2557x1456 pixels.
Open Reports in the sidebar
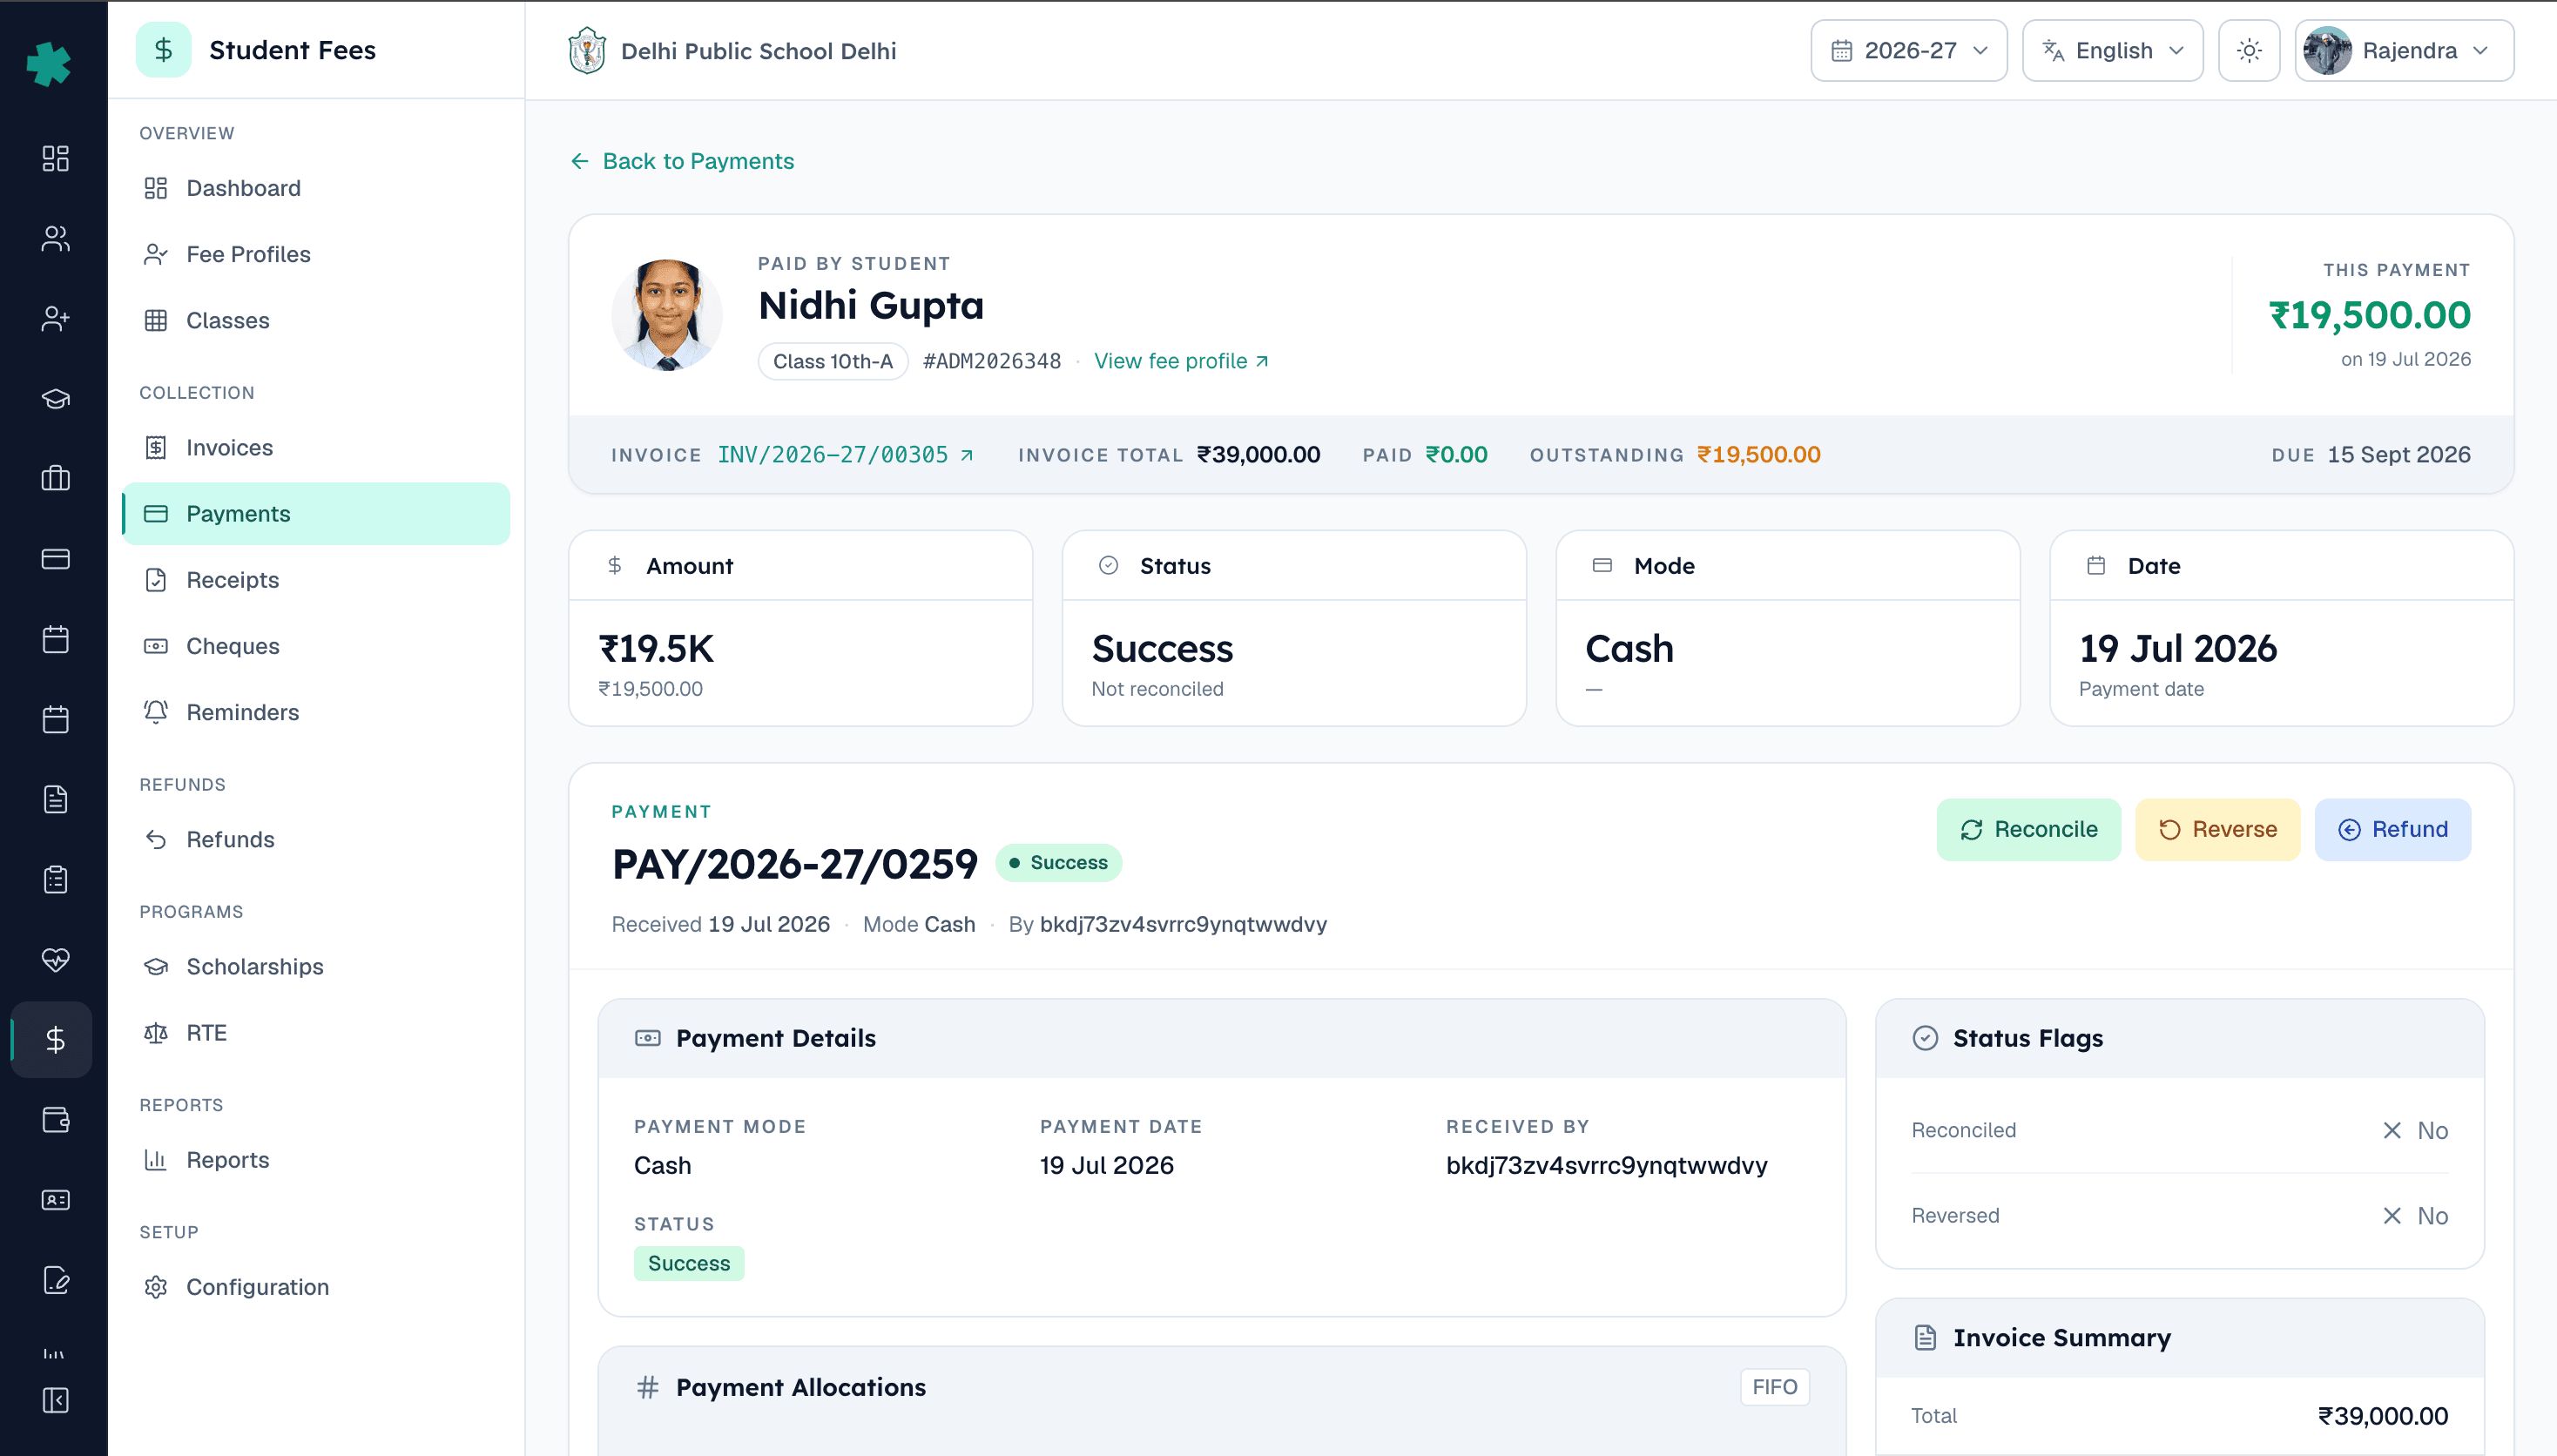tap(315, 1160)
